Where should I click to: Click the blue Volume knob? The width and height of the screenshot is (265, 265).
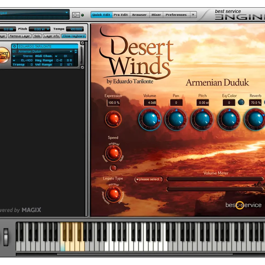(150, 119)
